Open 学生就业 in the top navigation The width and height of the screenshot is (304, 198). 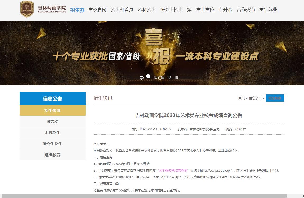click(x=268, y=10)
